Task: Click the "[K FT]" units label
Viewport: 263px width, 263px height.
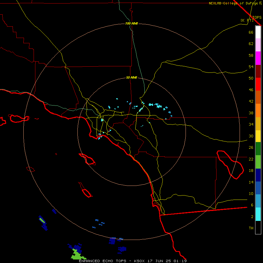Action: click(x=247, y=20)
